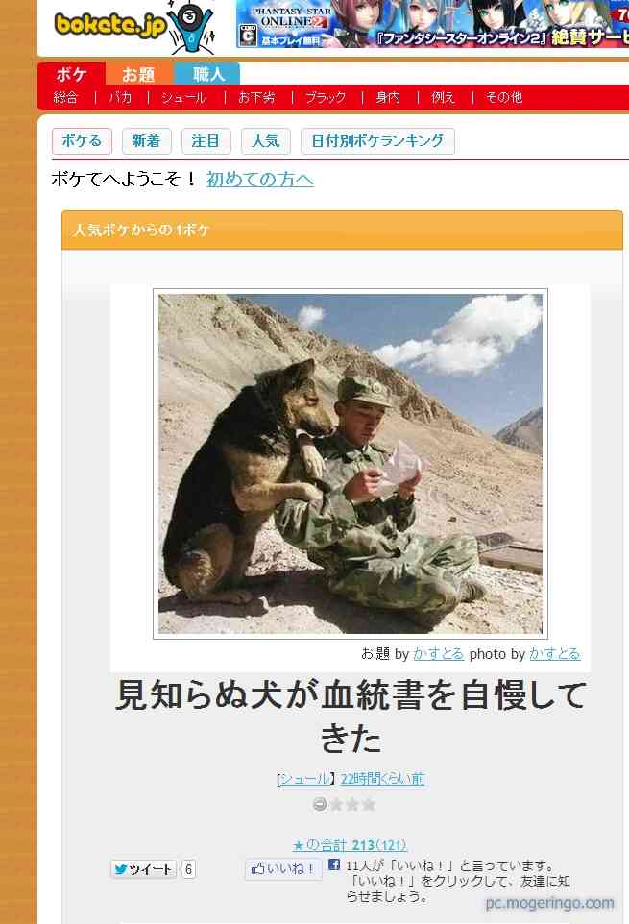Click the tweet count bubble showing 6
The width and height of the screenshot is (629, 924).
point(188,869)
